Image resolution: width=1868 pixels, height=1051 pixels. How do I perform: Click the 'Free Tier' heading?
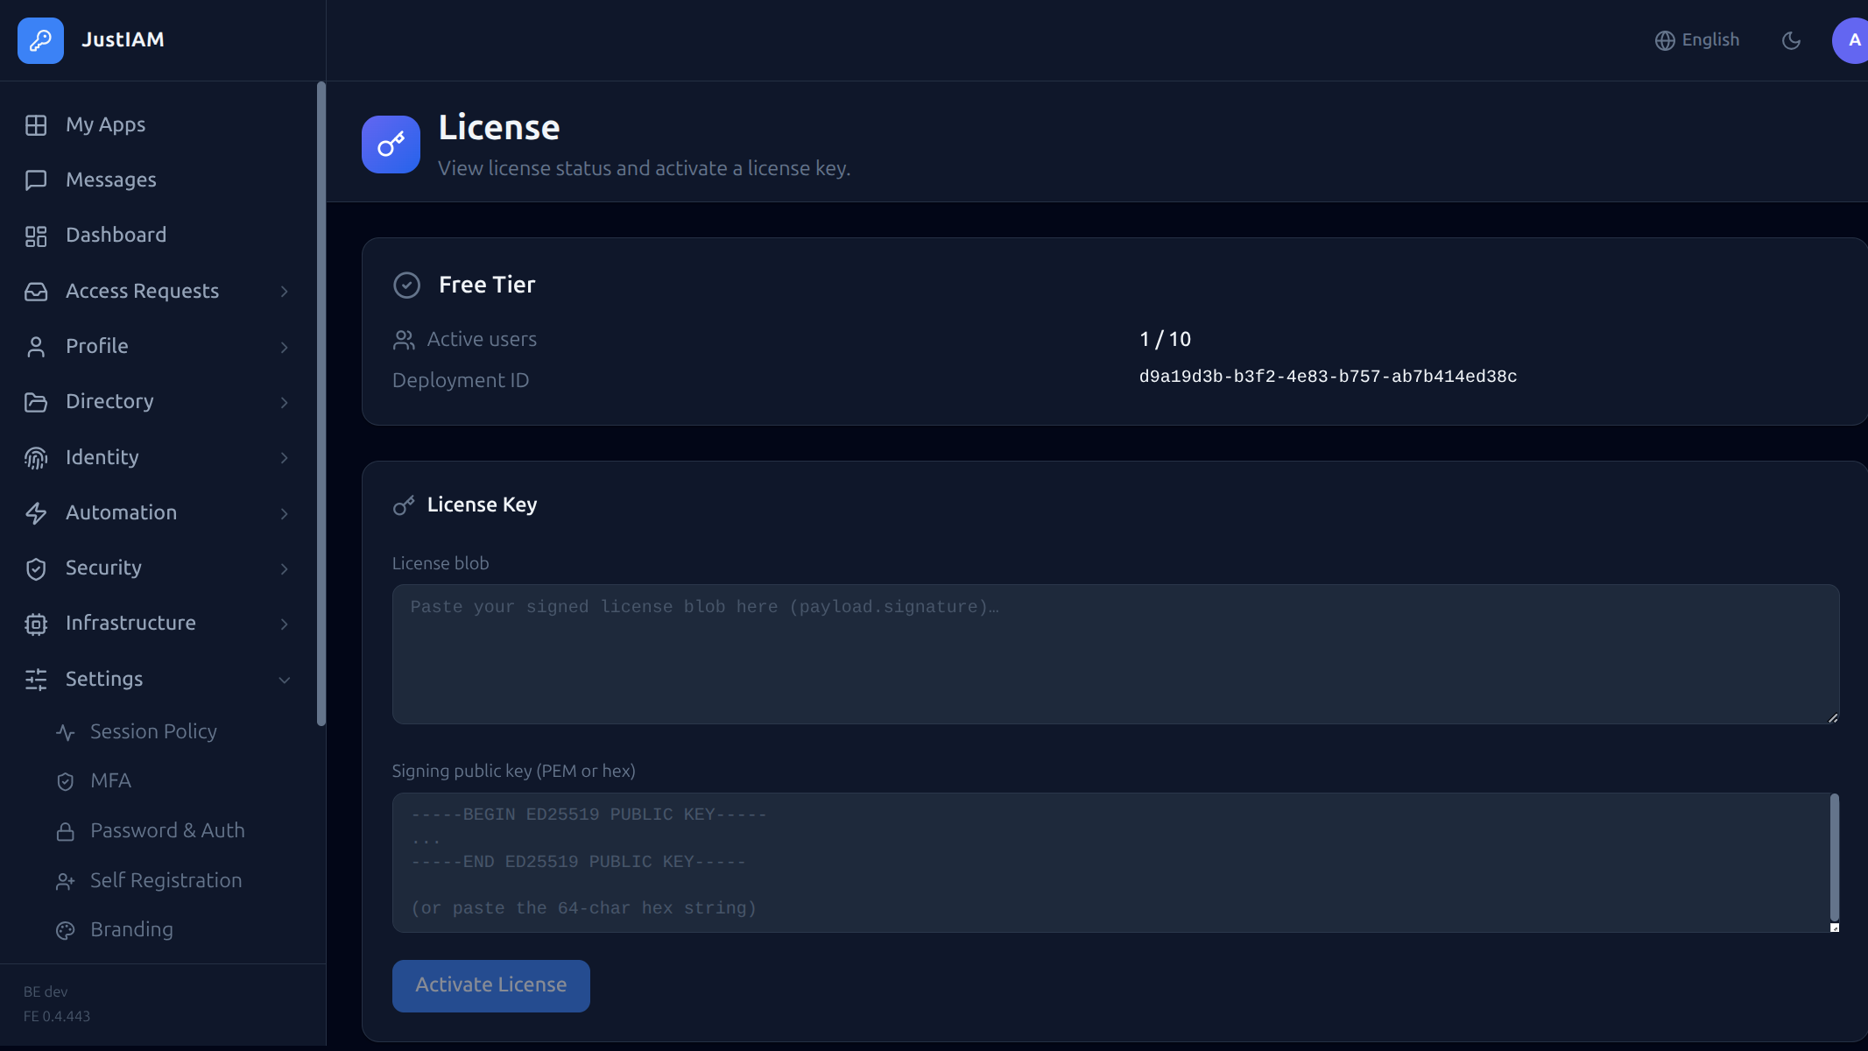(487, 285)
